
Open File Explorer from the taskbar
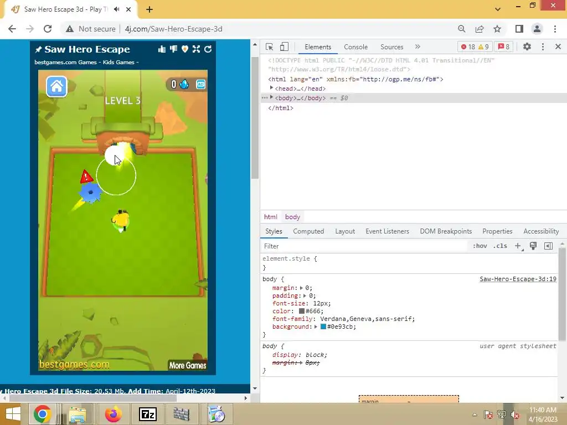point(78,414)
